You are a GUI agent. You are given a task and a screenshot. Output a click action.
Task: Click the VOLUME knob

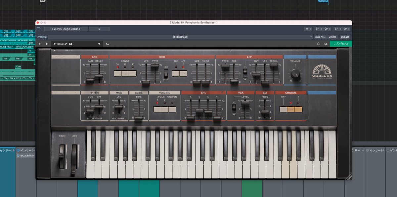click(x=296, y=73)
